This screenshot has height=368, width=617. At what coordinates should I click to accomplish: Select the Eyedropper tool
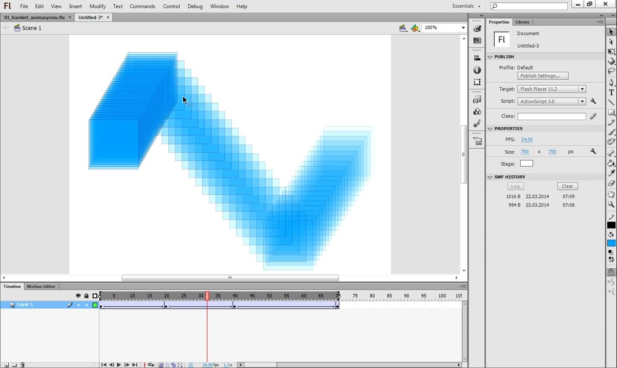[x=611, y=173]
